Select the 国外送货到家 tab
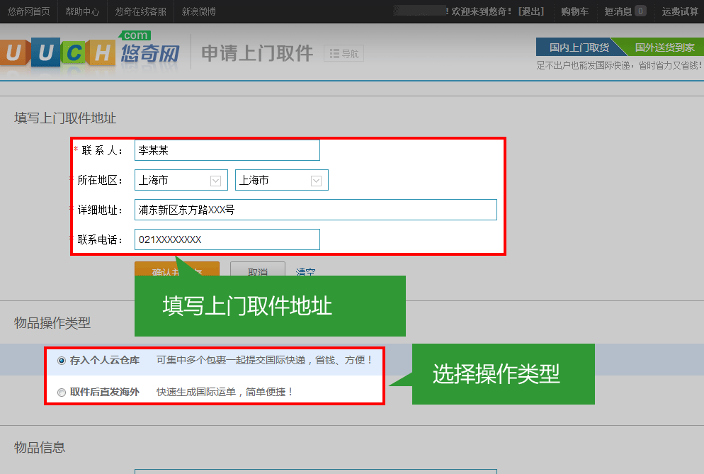The image size is (704, 474). point(664,47)
